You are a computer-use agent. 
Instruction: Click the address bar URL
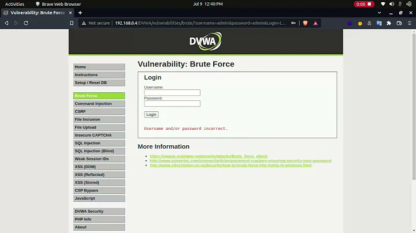tap(200, 23)
